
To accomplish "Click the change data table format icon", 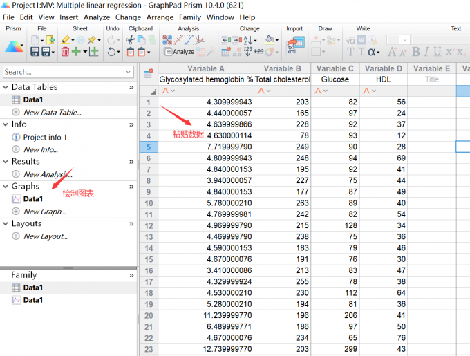I will tap(226, 52).
